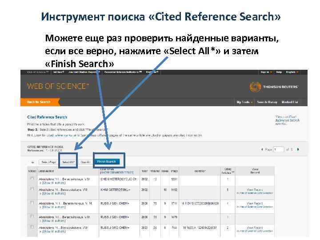Open the My Tools dropdown
This screenshot has height=240, width=320.
pos(244,102)
